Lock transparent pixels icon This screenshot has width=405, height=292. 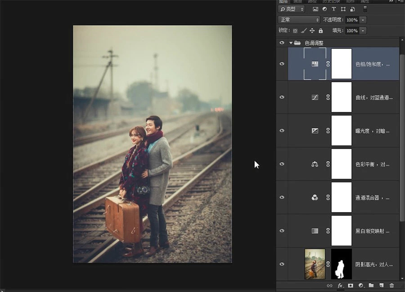coord(295,31)
